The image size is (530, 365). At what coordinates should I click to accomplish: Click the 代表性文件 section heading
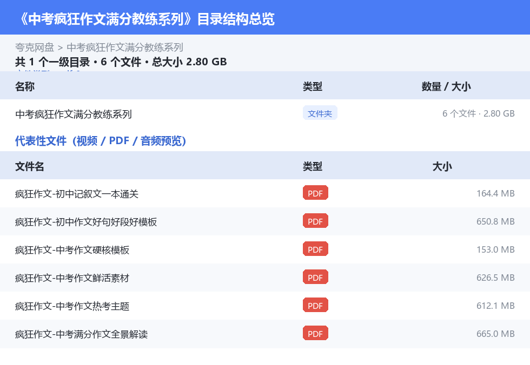pos(101,141)
